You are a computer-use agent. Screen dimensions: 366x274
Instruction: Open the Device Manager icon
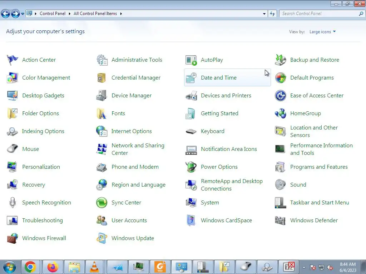click(102, 96)
